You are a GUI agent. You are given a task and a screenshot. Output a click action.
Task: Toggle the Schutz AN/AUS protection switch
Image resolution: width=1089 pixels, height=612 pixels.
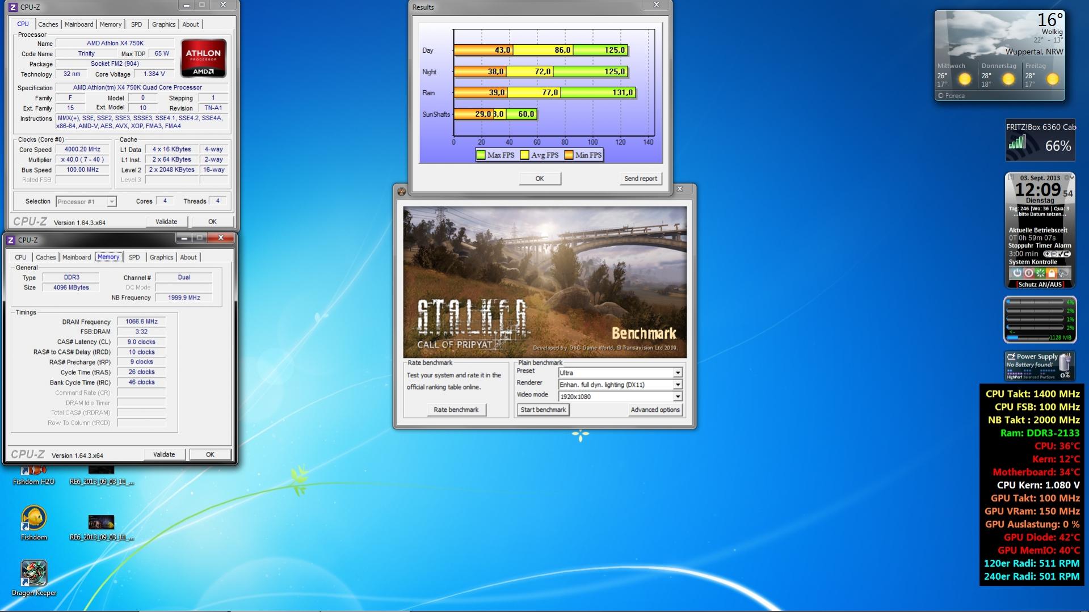(x=1040, y=285)
